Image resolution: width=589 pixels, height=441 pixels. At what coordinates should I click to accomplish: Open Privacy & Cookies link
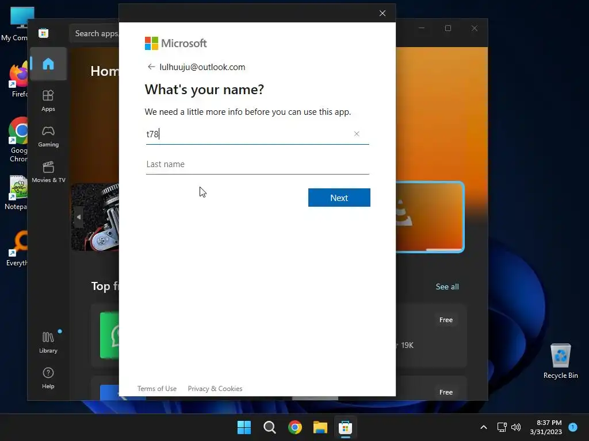(215, 389)
